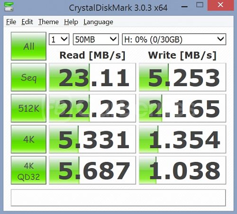
Task: Minimize the CrystalDiskMark window
Action: 184,7
